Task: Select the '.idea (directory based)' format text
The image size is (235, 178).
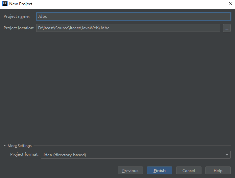Action: 64,155
